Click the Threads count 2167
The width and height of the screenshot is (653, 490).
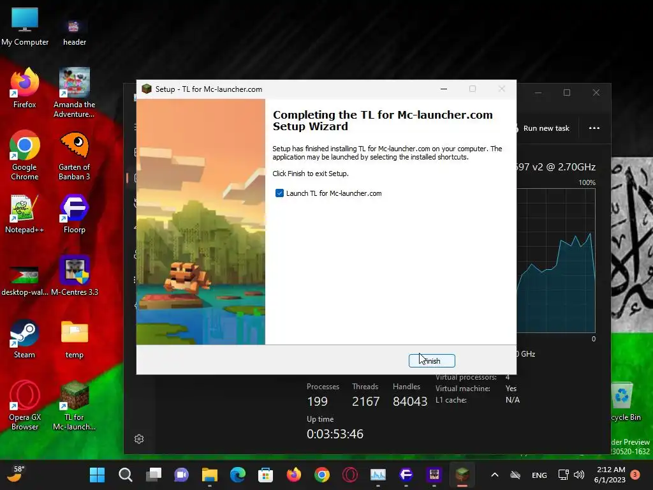click(x=365, y=401)
